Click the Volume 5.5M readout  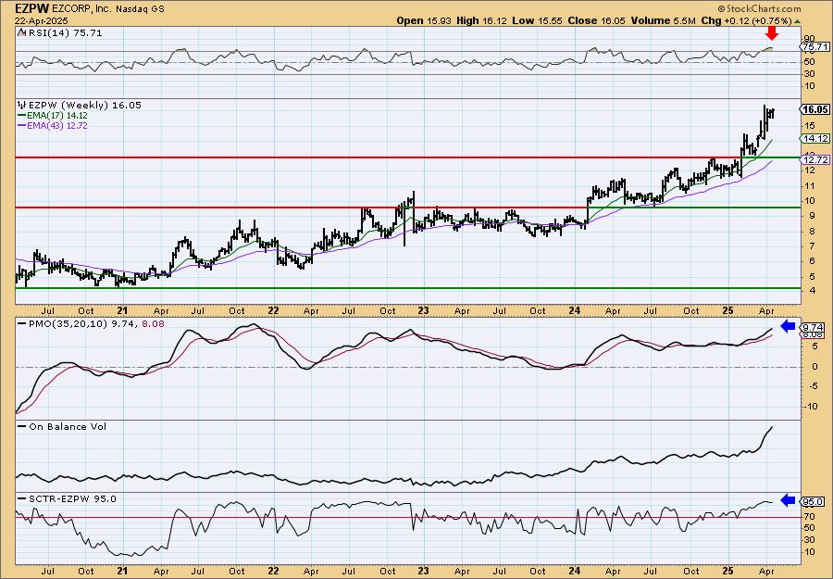(x=663, y=20)
